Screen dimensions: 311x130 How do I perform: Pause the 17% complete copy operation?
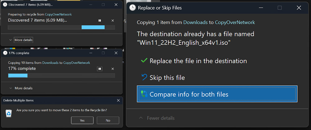[x=100, y=68]
